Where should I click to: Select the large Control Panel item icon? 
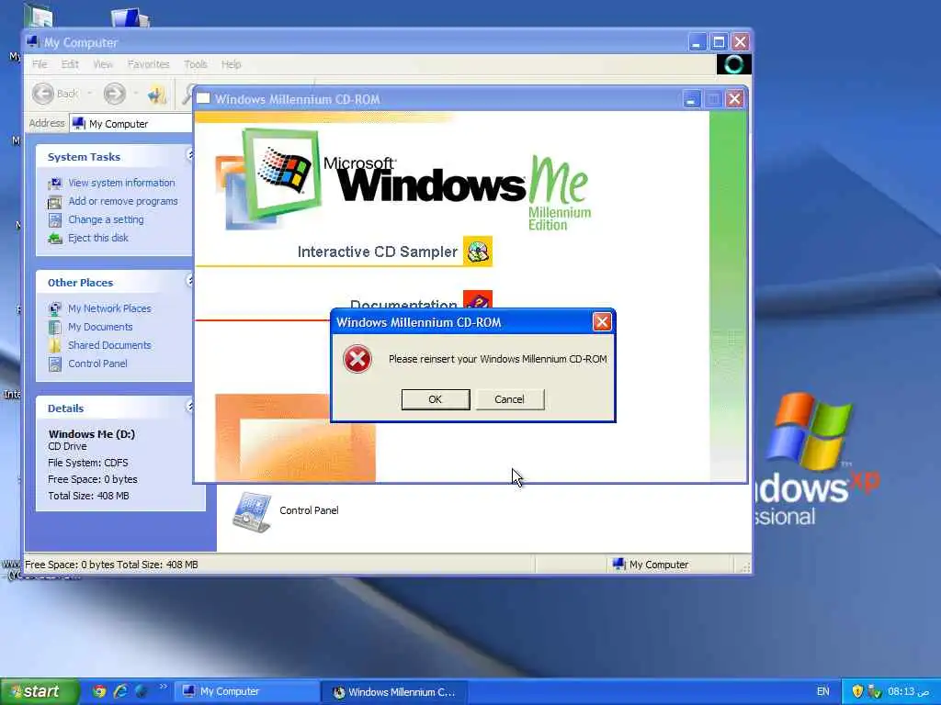252,512
